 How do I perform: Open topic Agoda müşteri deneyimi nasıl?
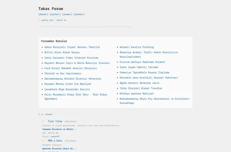(x=139, y=83)
